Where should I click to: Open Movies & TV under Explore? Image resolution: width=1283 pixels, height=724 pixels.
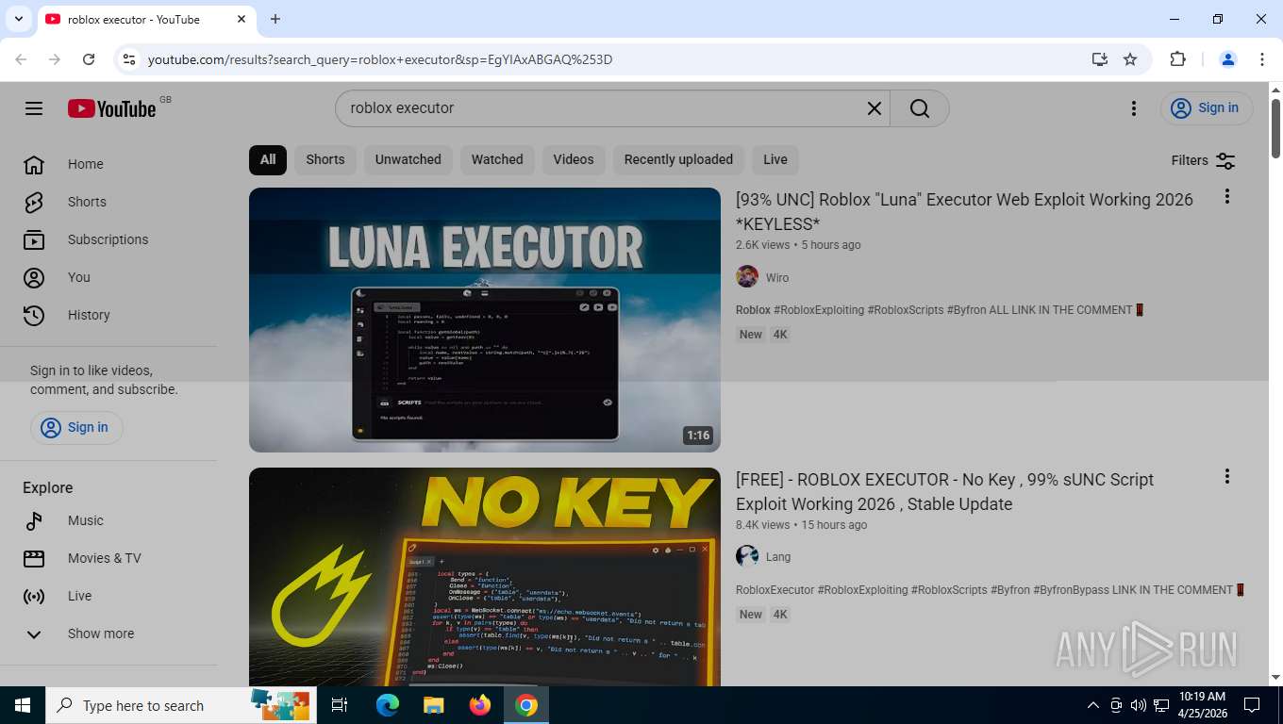(108, 558)
